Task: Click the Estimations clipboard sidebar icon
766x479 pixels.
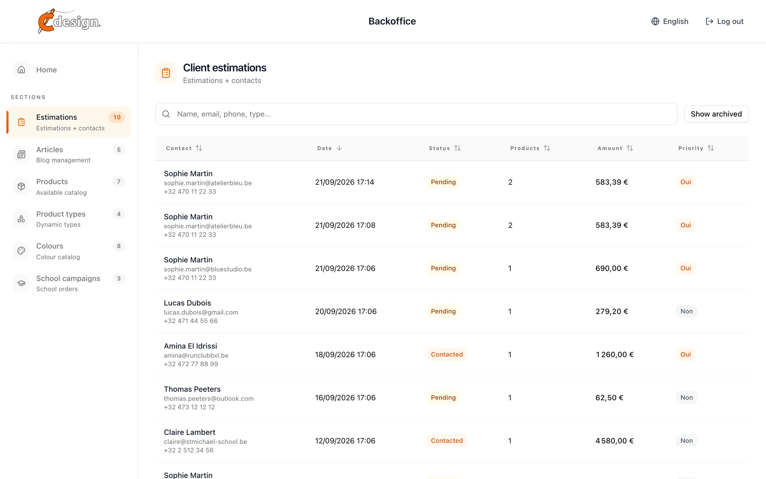Action: click(22, 122)
